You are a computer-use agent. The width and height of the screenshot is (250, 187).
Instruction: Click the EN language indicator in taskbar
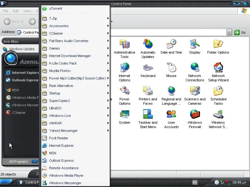(195, 182)
